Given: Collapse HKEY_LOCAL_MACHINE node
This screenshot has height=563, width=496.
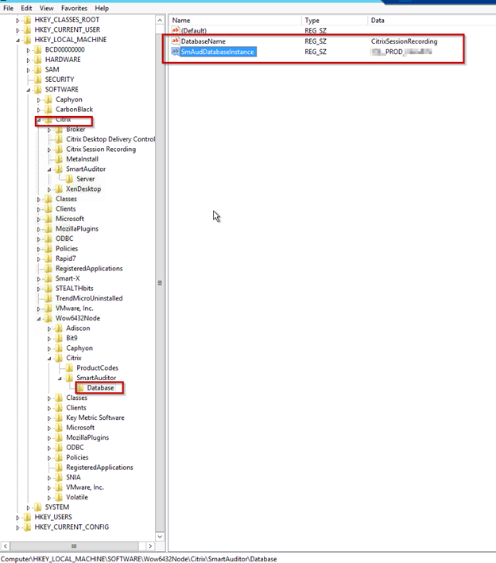Looking at the screenshot, I should (17, 41).
